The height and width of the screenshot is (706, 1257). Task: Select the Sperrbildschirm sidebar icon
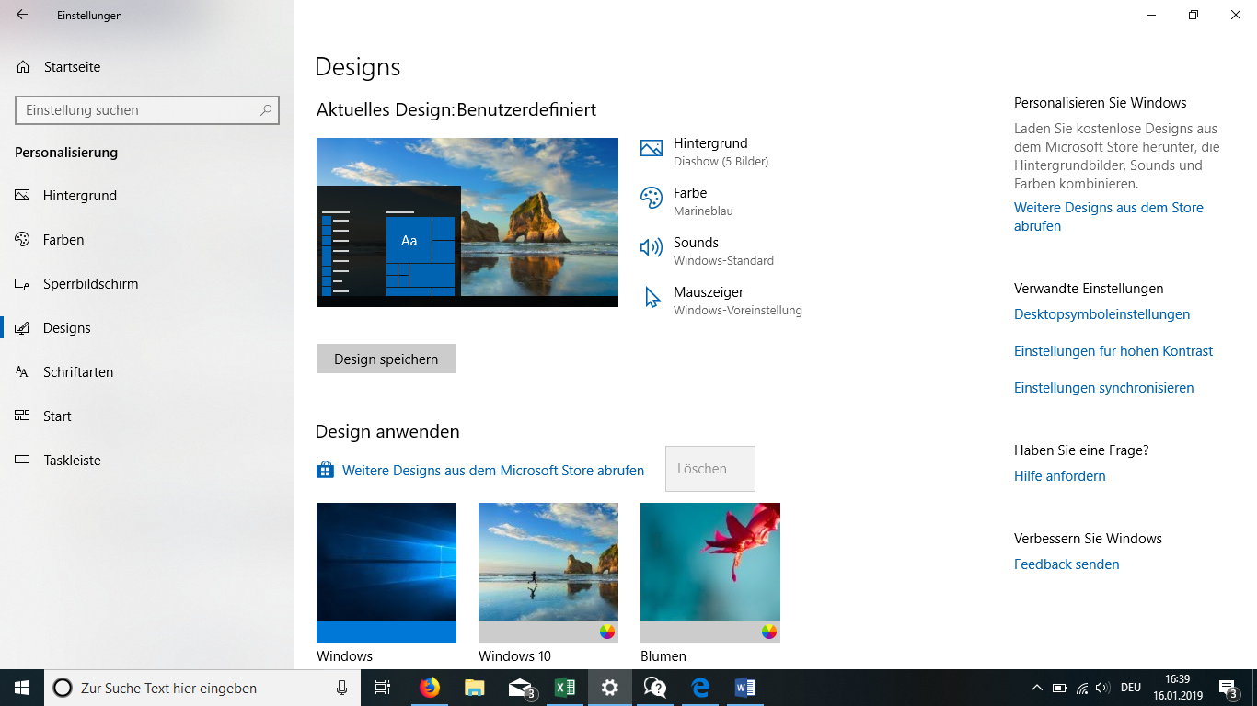pos(23,284)
